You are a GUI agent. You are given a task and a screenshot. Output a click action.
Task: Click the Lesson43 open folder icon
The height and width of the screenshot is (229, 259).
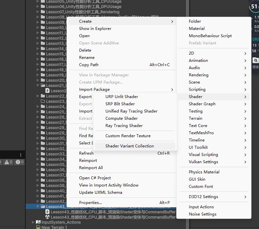tap(43, 207)
